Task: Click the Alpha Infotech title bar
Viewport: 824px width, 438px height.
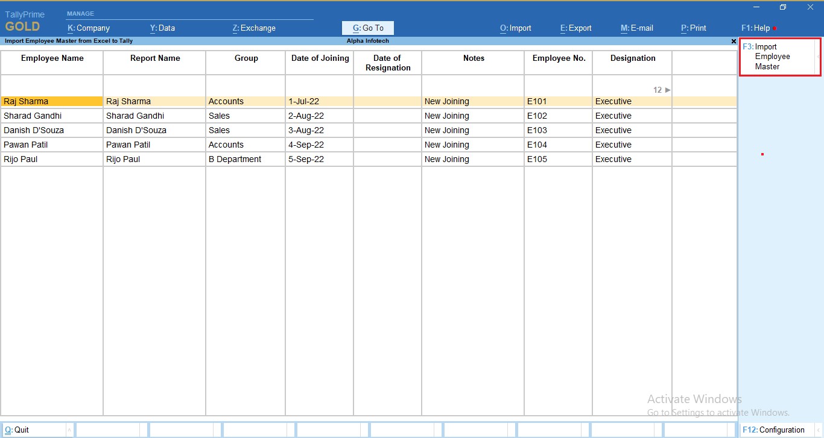Action: [368, 41]
